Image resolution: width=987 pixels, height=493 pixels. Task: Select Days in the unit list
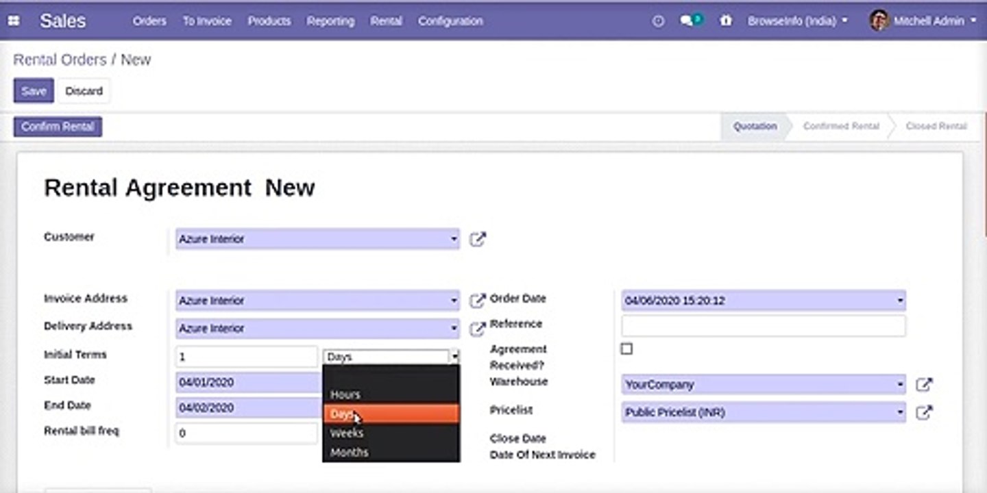[x=391, y=414]
